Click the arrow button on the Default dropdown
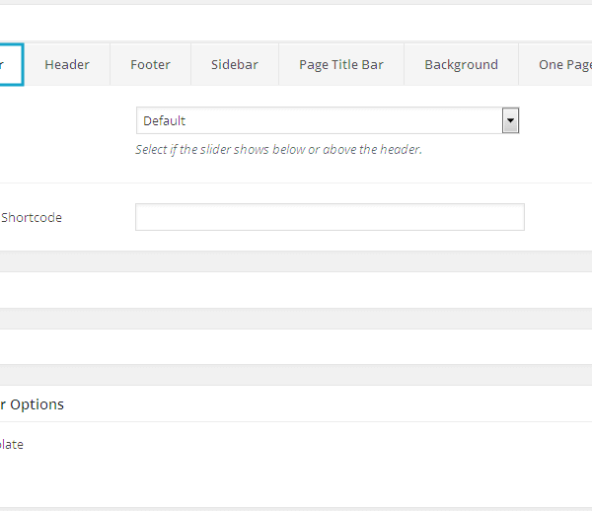Screen dimensions: 592x511 [x=510, y=120]
